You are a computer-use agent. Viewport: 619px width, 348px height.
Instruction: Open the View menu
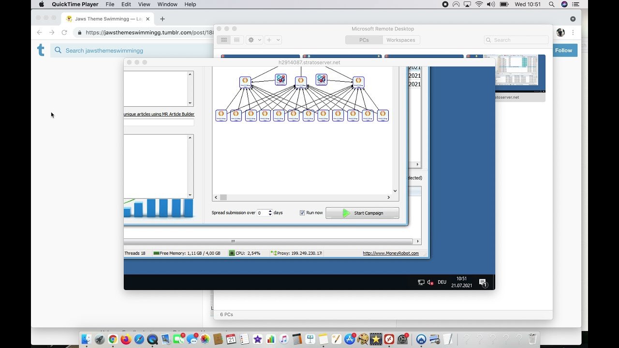(x=144, y=4)
